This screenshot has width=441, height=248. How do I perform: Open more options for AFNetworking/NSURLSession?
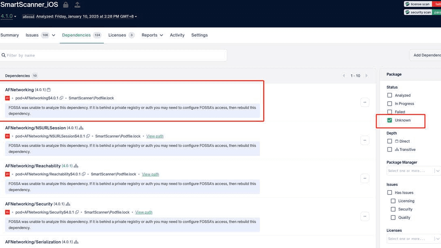[x=364, y=140]
